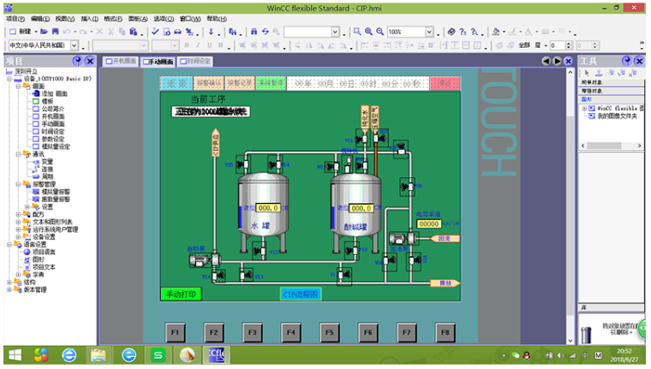Switch to the 时间设定 editor tab

(194, 62)
